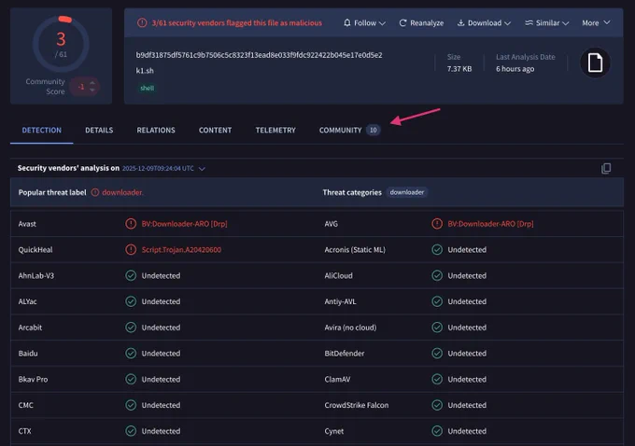
Task: Open the TELEMETRY tab
Action: point(275,131)
